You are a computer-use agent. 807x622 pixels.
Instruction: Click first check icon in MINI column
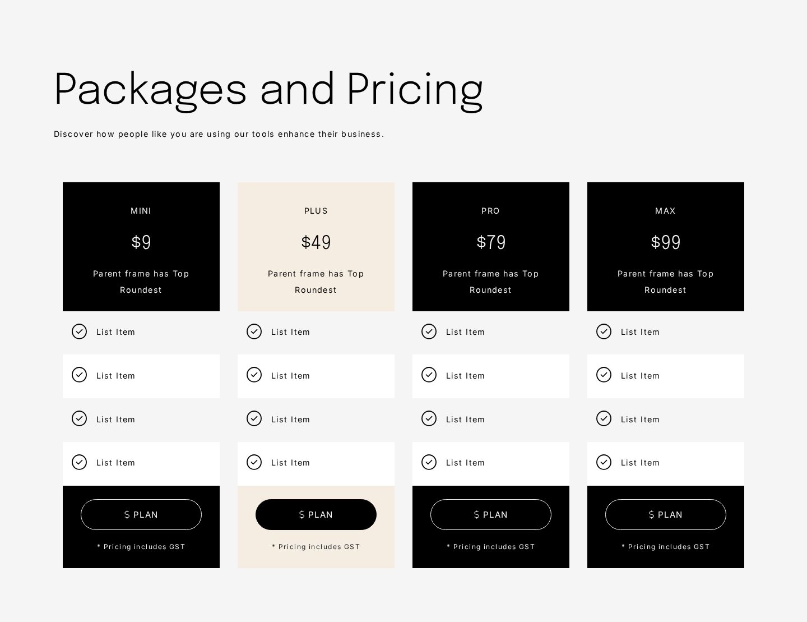coord(80,331)
